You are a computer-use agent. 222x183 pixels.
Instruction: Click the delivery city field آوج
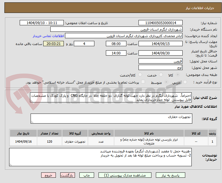(x=161, y=68)
